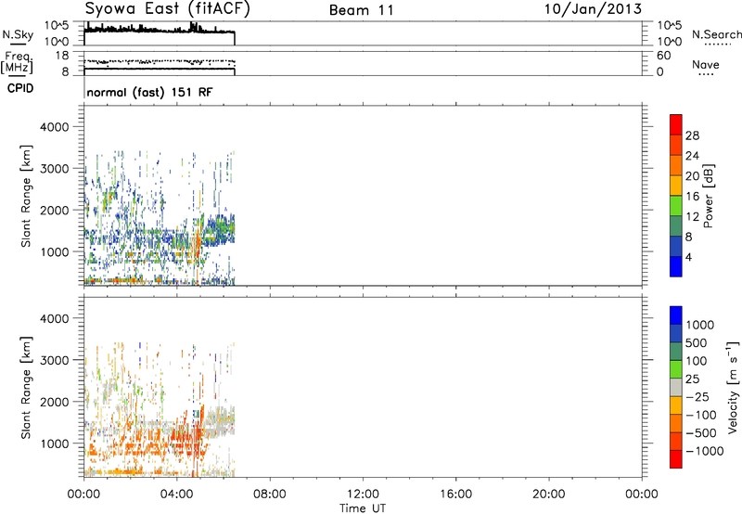Click the 'Power [dB]' colorbar title
This screenshot has height=514, width=742.
pos(709,196)
